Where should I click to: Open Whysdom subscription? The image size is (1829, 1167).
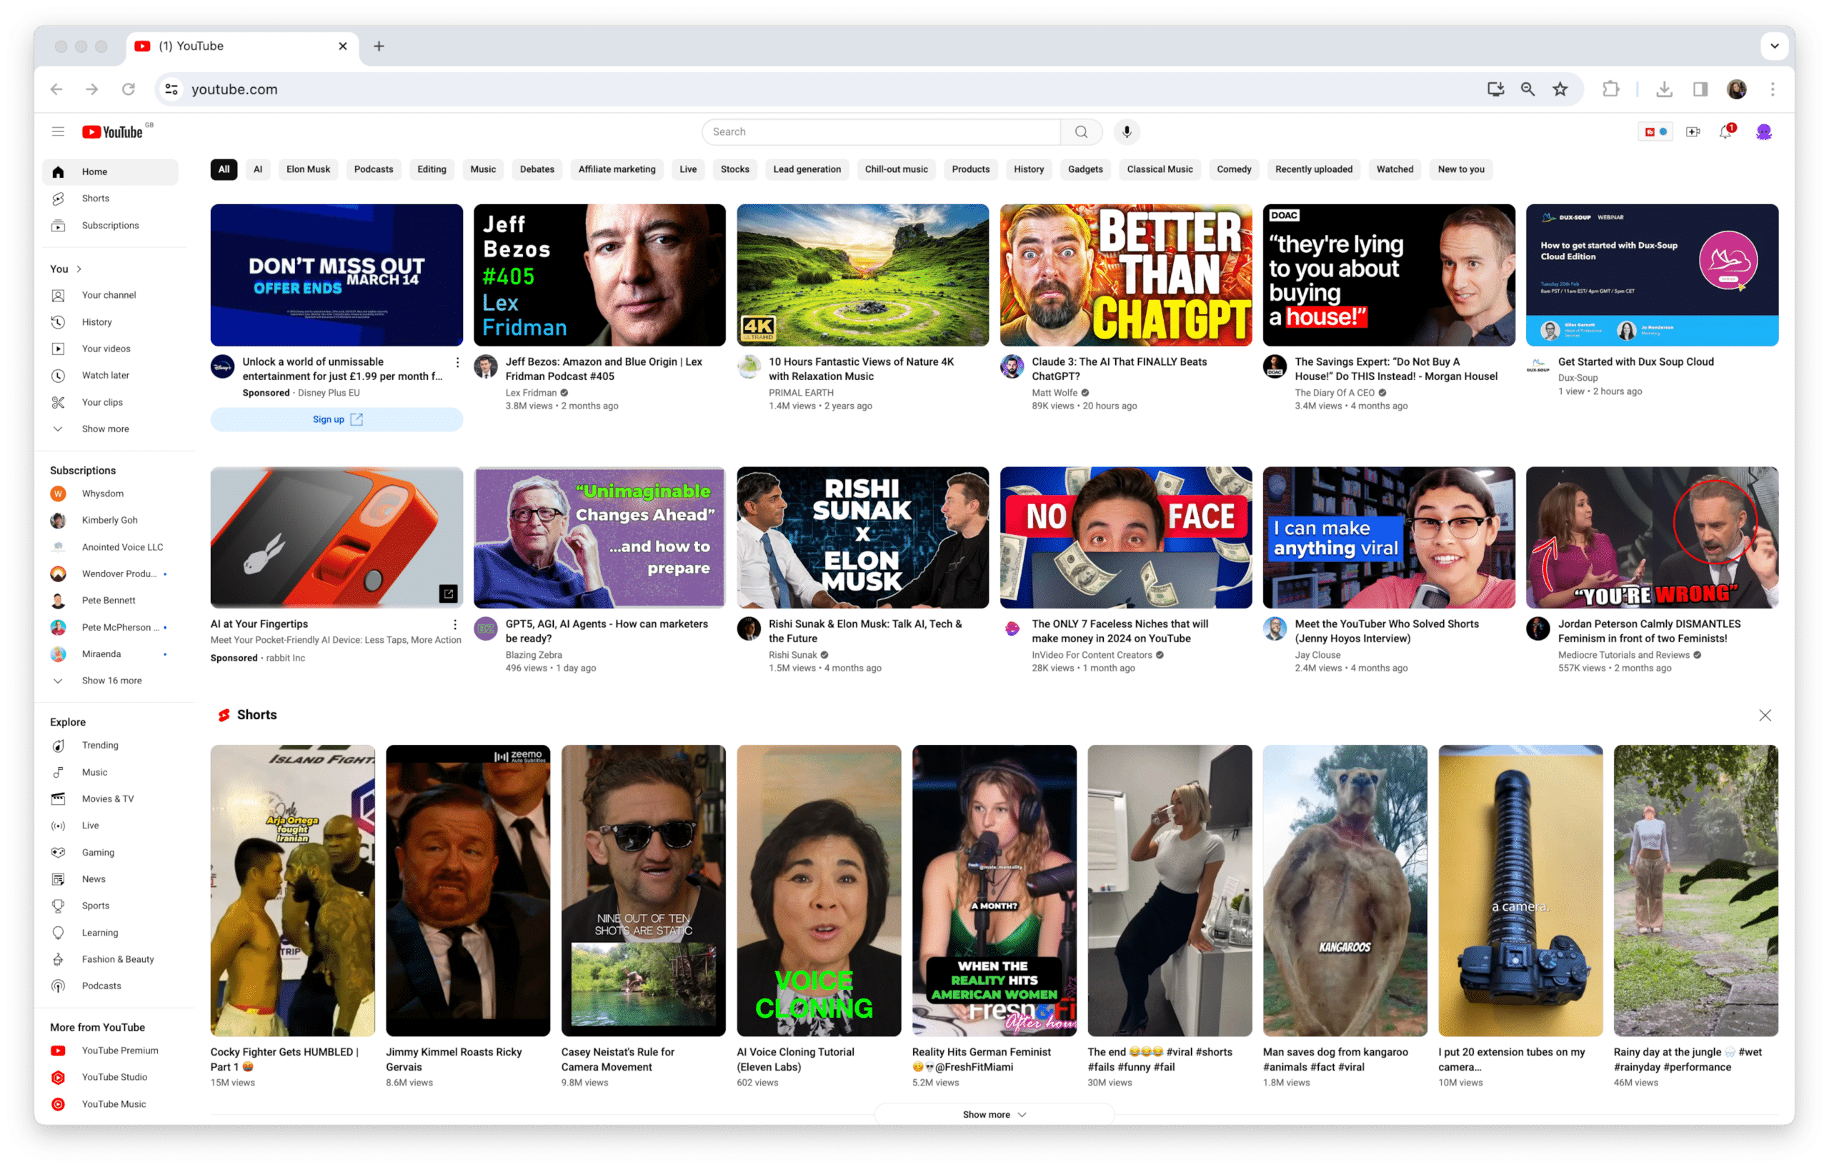tap(110, 494)
